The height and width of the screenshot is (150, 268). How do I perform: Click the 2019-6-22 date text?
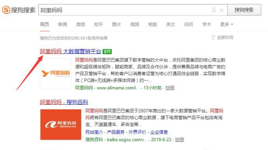(x=161, y=140)
